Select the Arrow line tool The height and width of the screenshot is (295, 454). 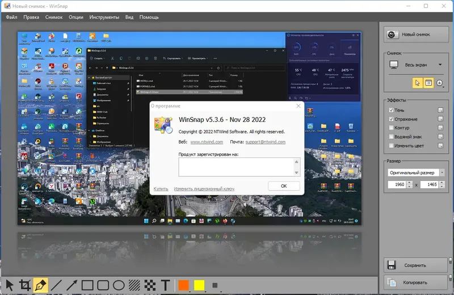coord(72,285)
